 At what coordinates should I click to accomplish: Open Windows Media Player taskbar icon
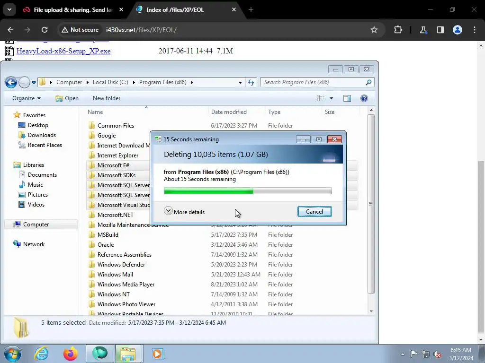pos(157,354)
